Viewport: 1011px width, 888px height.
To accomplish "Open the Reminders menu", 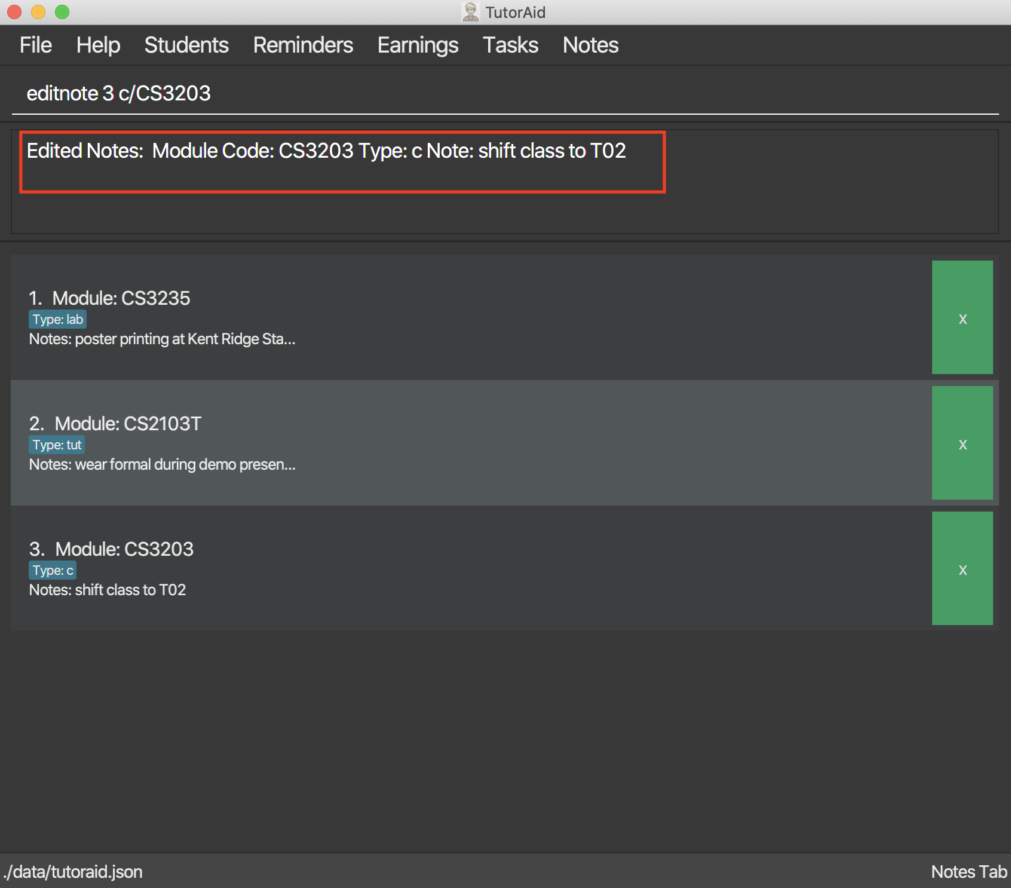I will (303, 45).
